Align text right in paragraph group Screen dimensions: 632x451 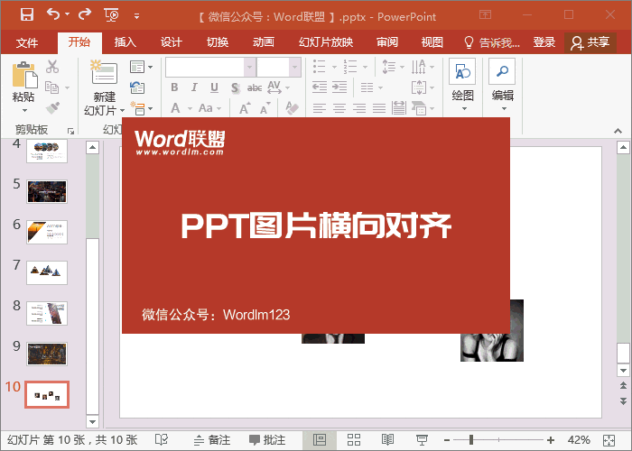coord(359,108)
